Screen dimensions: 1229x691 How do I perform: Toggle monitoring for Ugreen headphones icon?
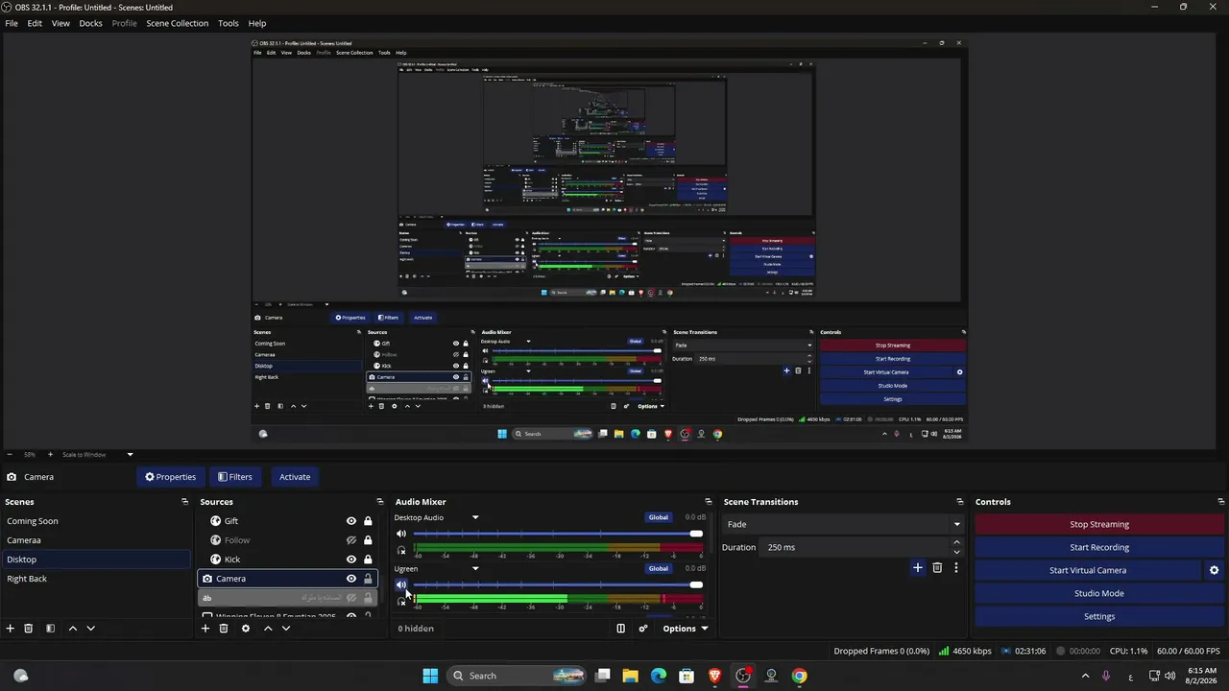(401, 602)
